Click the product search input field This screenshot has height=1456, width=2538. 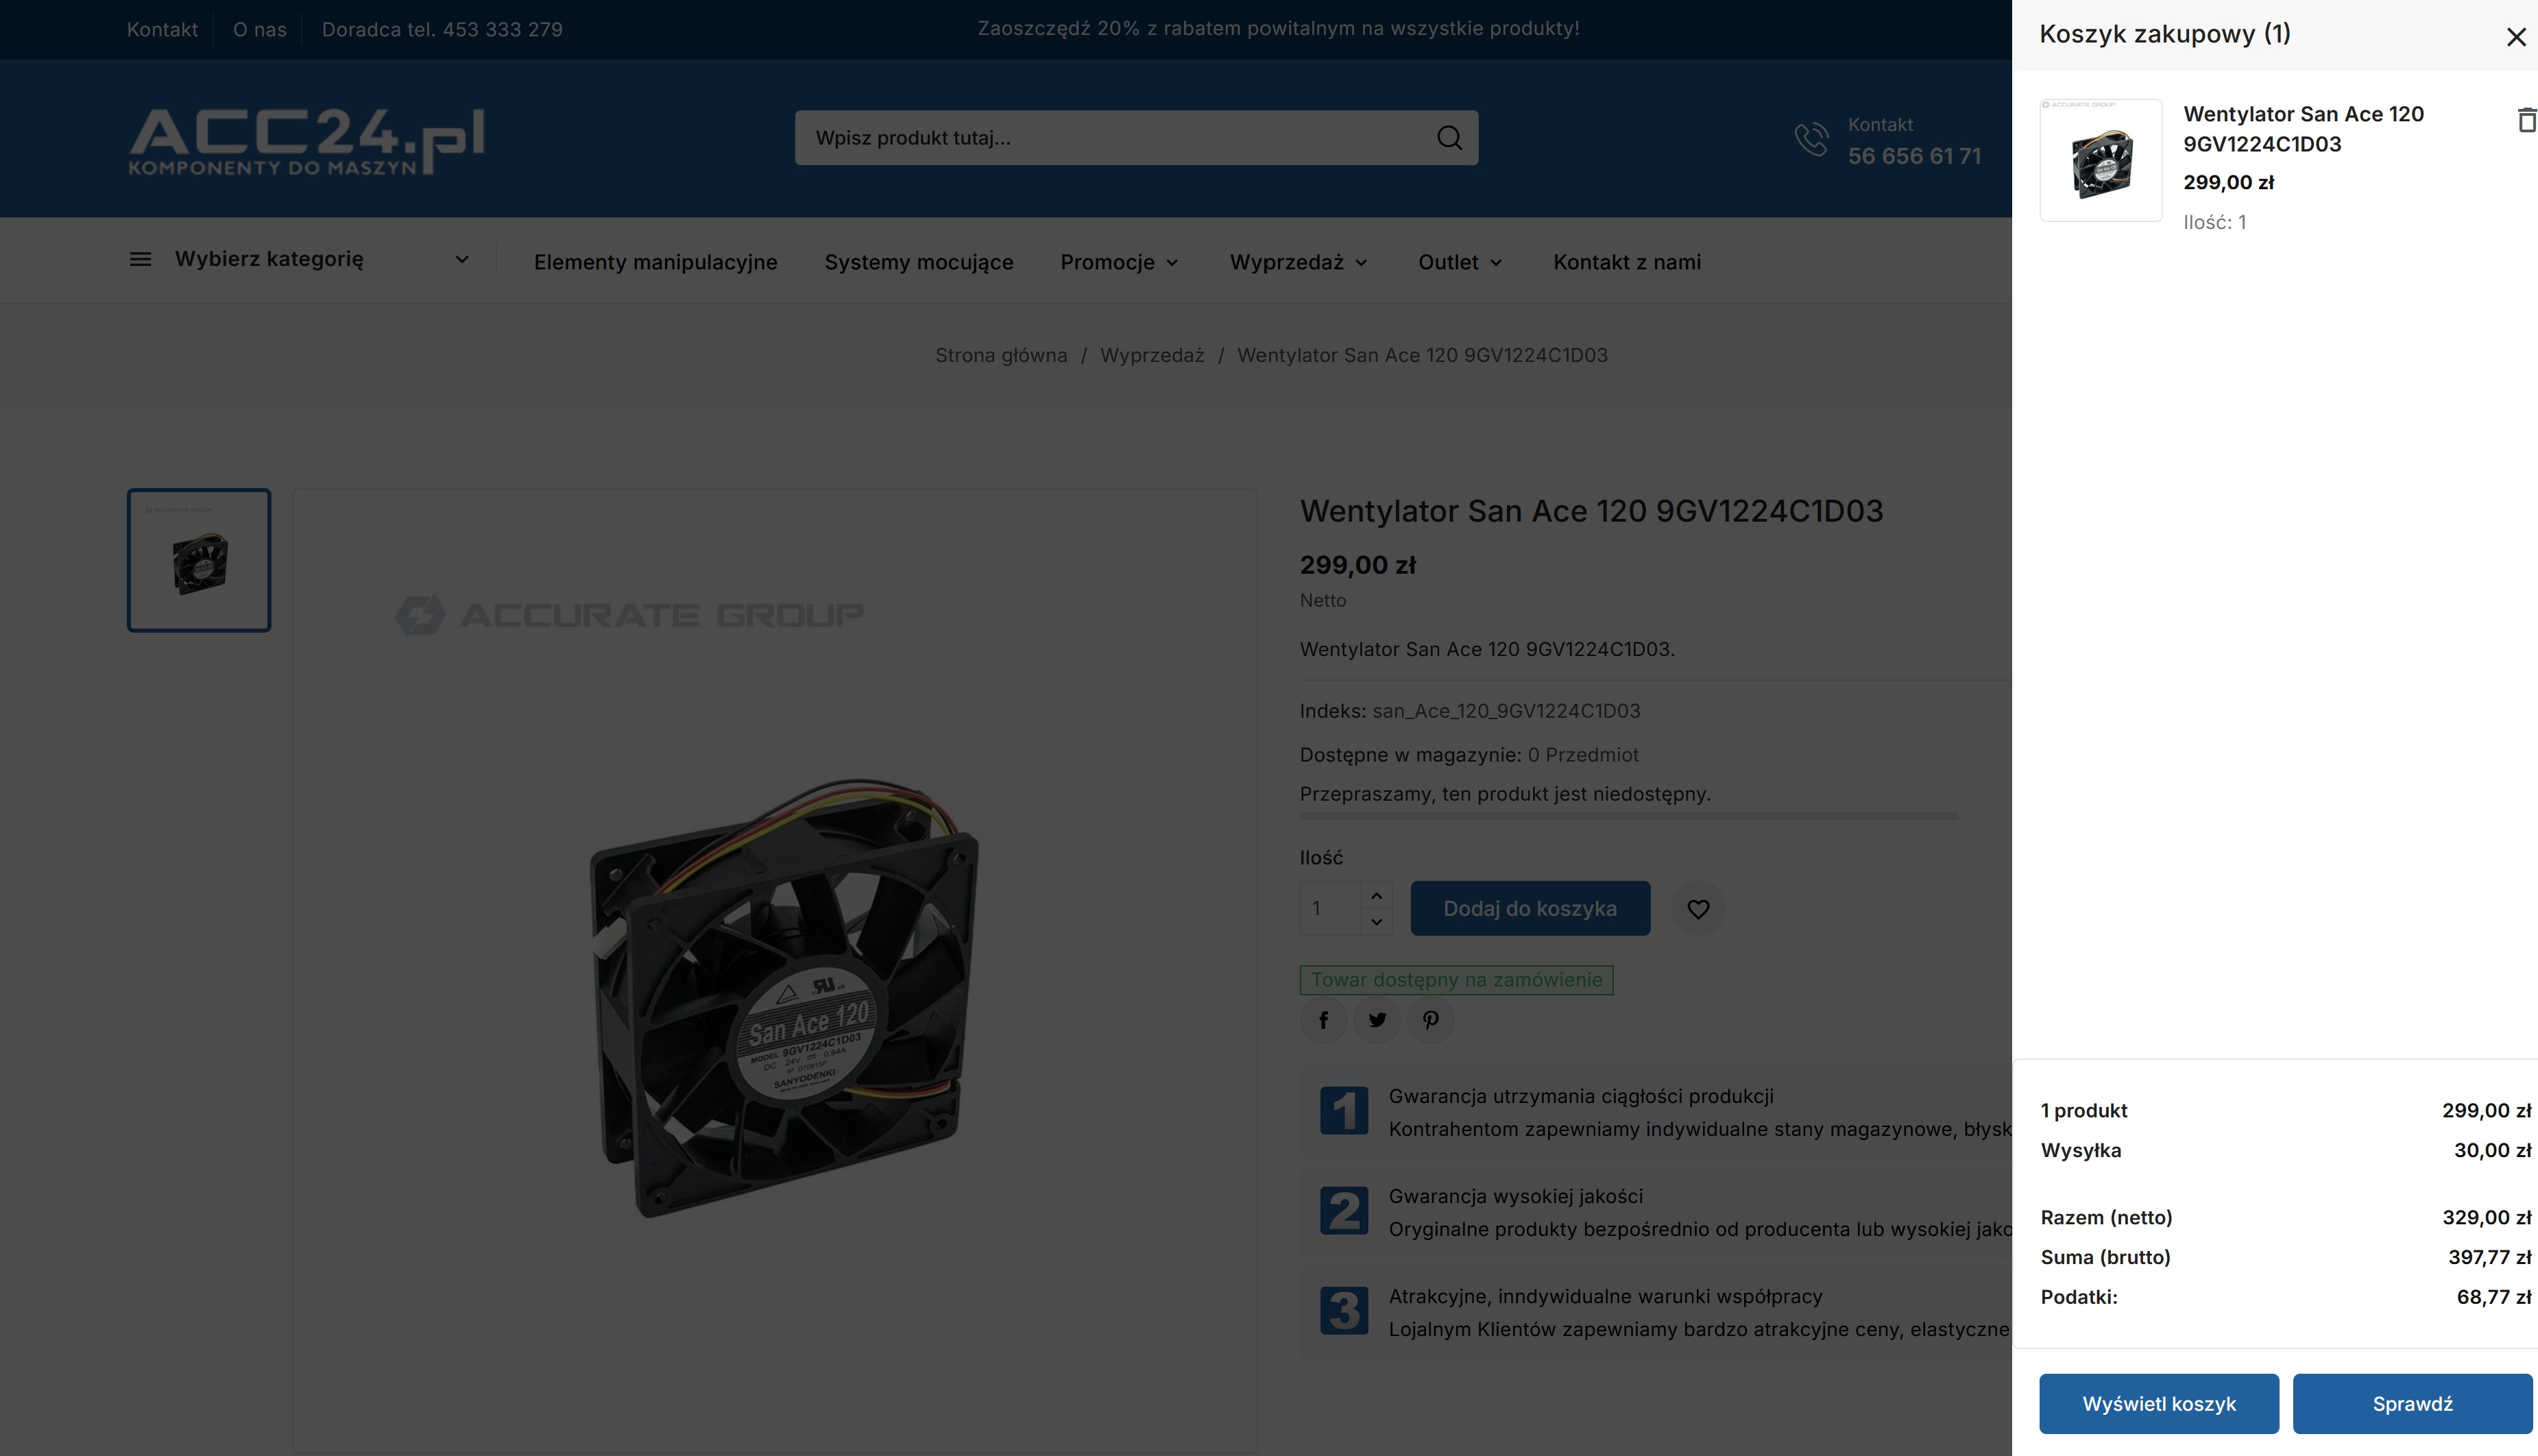tap(1115, 138)
